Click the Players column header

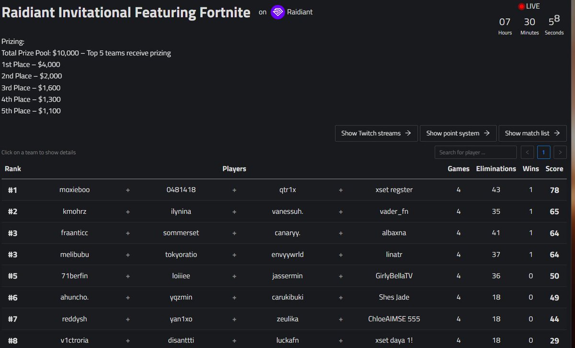pyautogui.click(x=234, y=169)
